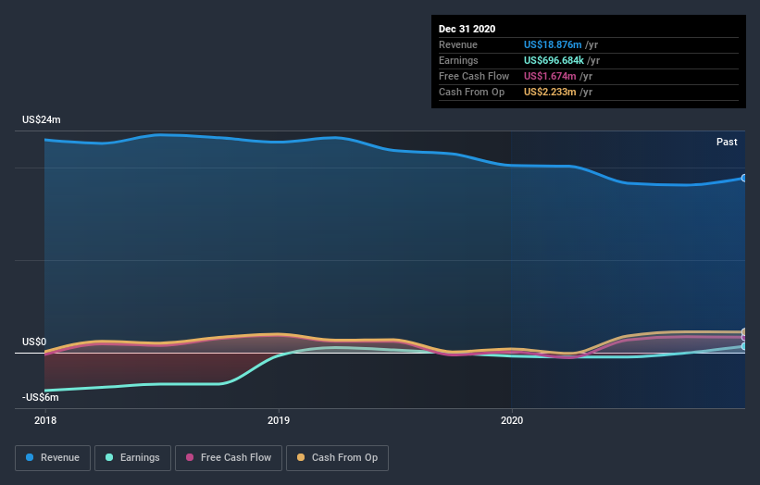Click the Cash From Op label in tooltip
The image size is (760, 485).
471,92
